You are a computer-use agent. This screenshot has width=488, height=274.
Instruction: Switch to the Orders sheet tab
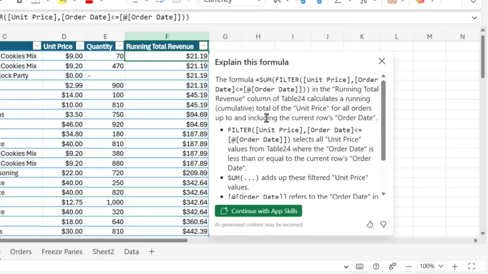[20, 252]
